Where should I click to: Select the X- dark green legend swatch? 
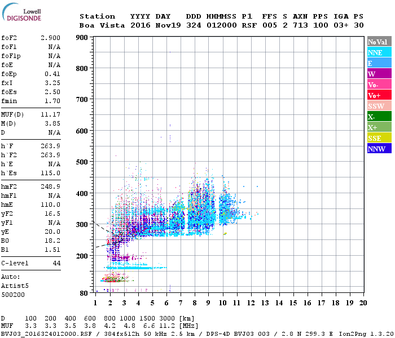click(x=379, y=117)
